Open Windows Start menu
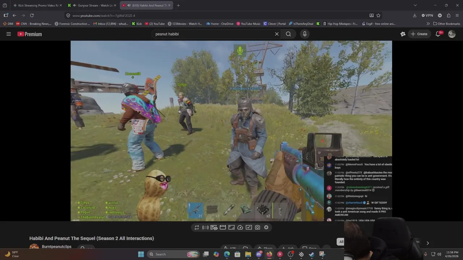Image resolution: width=463 pixels, height=260 pixels. click(x=141, y=254)
